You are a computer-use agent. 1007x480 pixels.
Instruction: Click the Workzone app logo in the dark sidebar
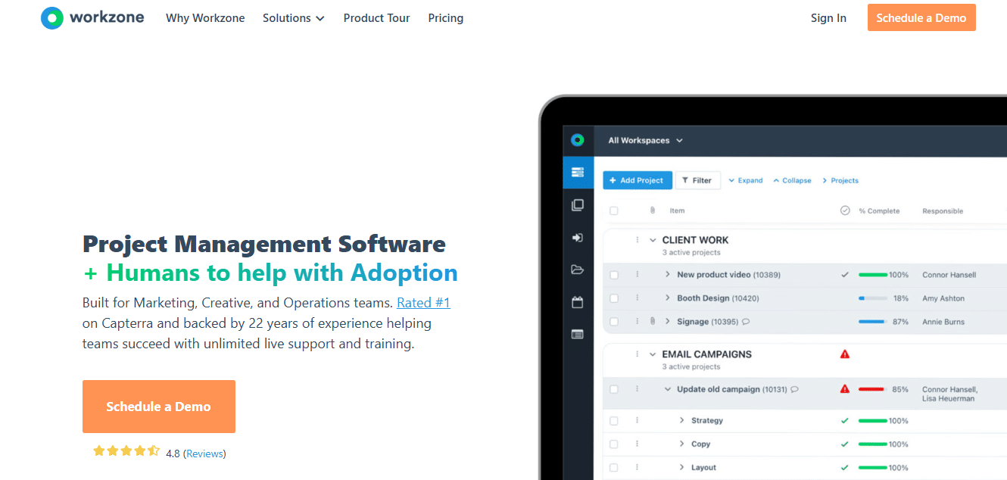578,140
